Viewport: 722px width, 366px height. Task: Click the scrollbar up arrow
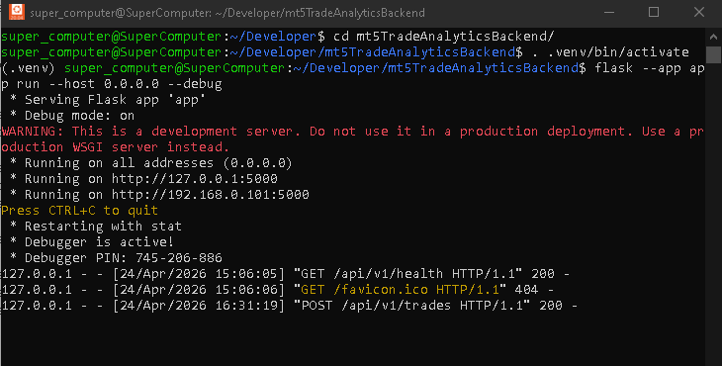click(x=713, y=37)
